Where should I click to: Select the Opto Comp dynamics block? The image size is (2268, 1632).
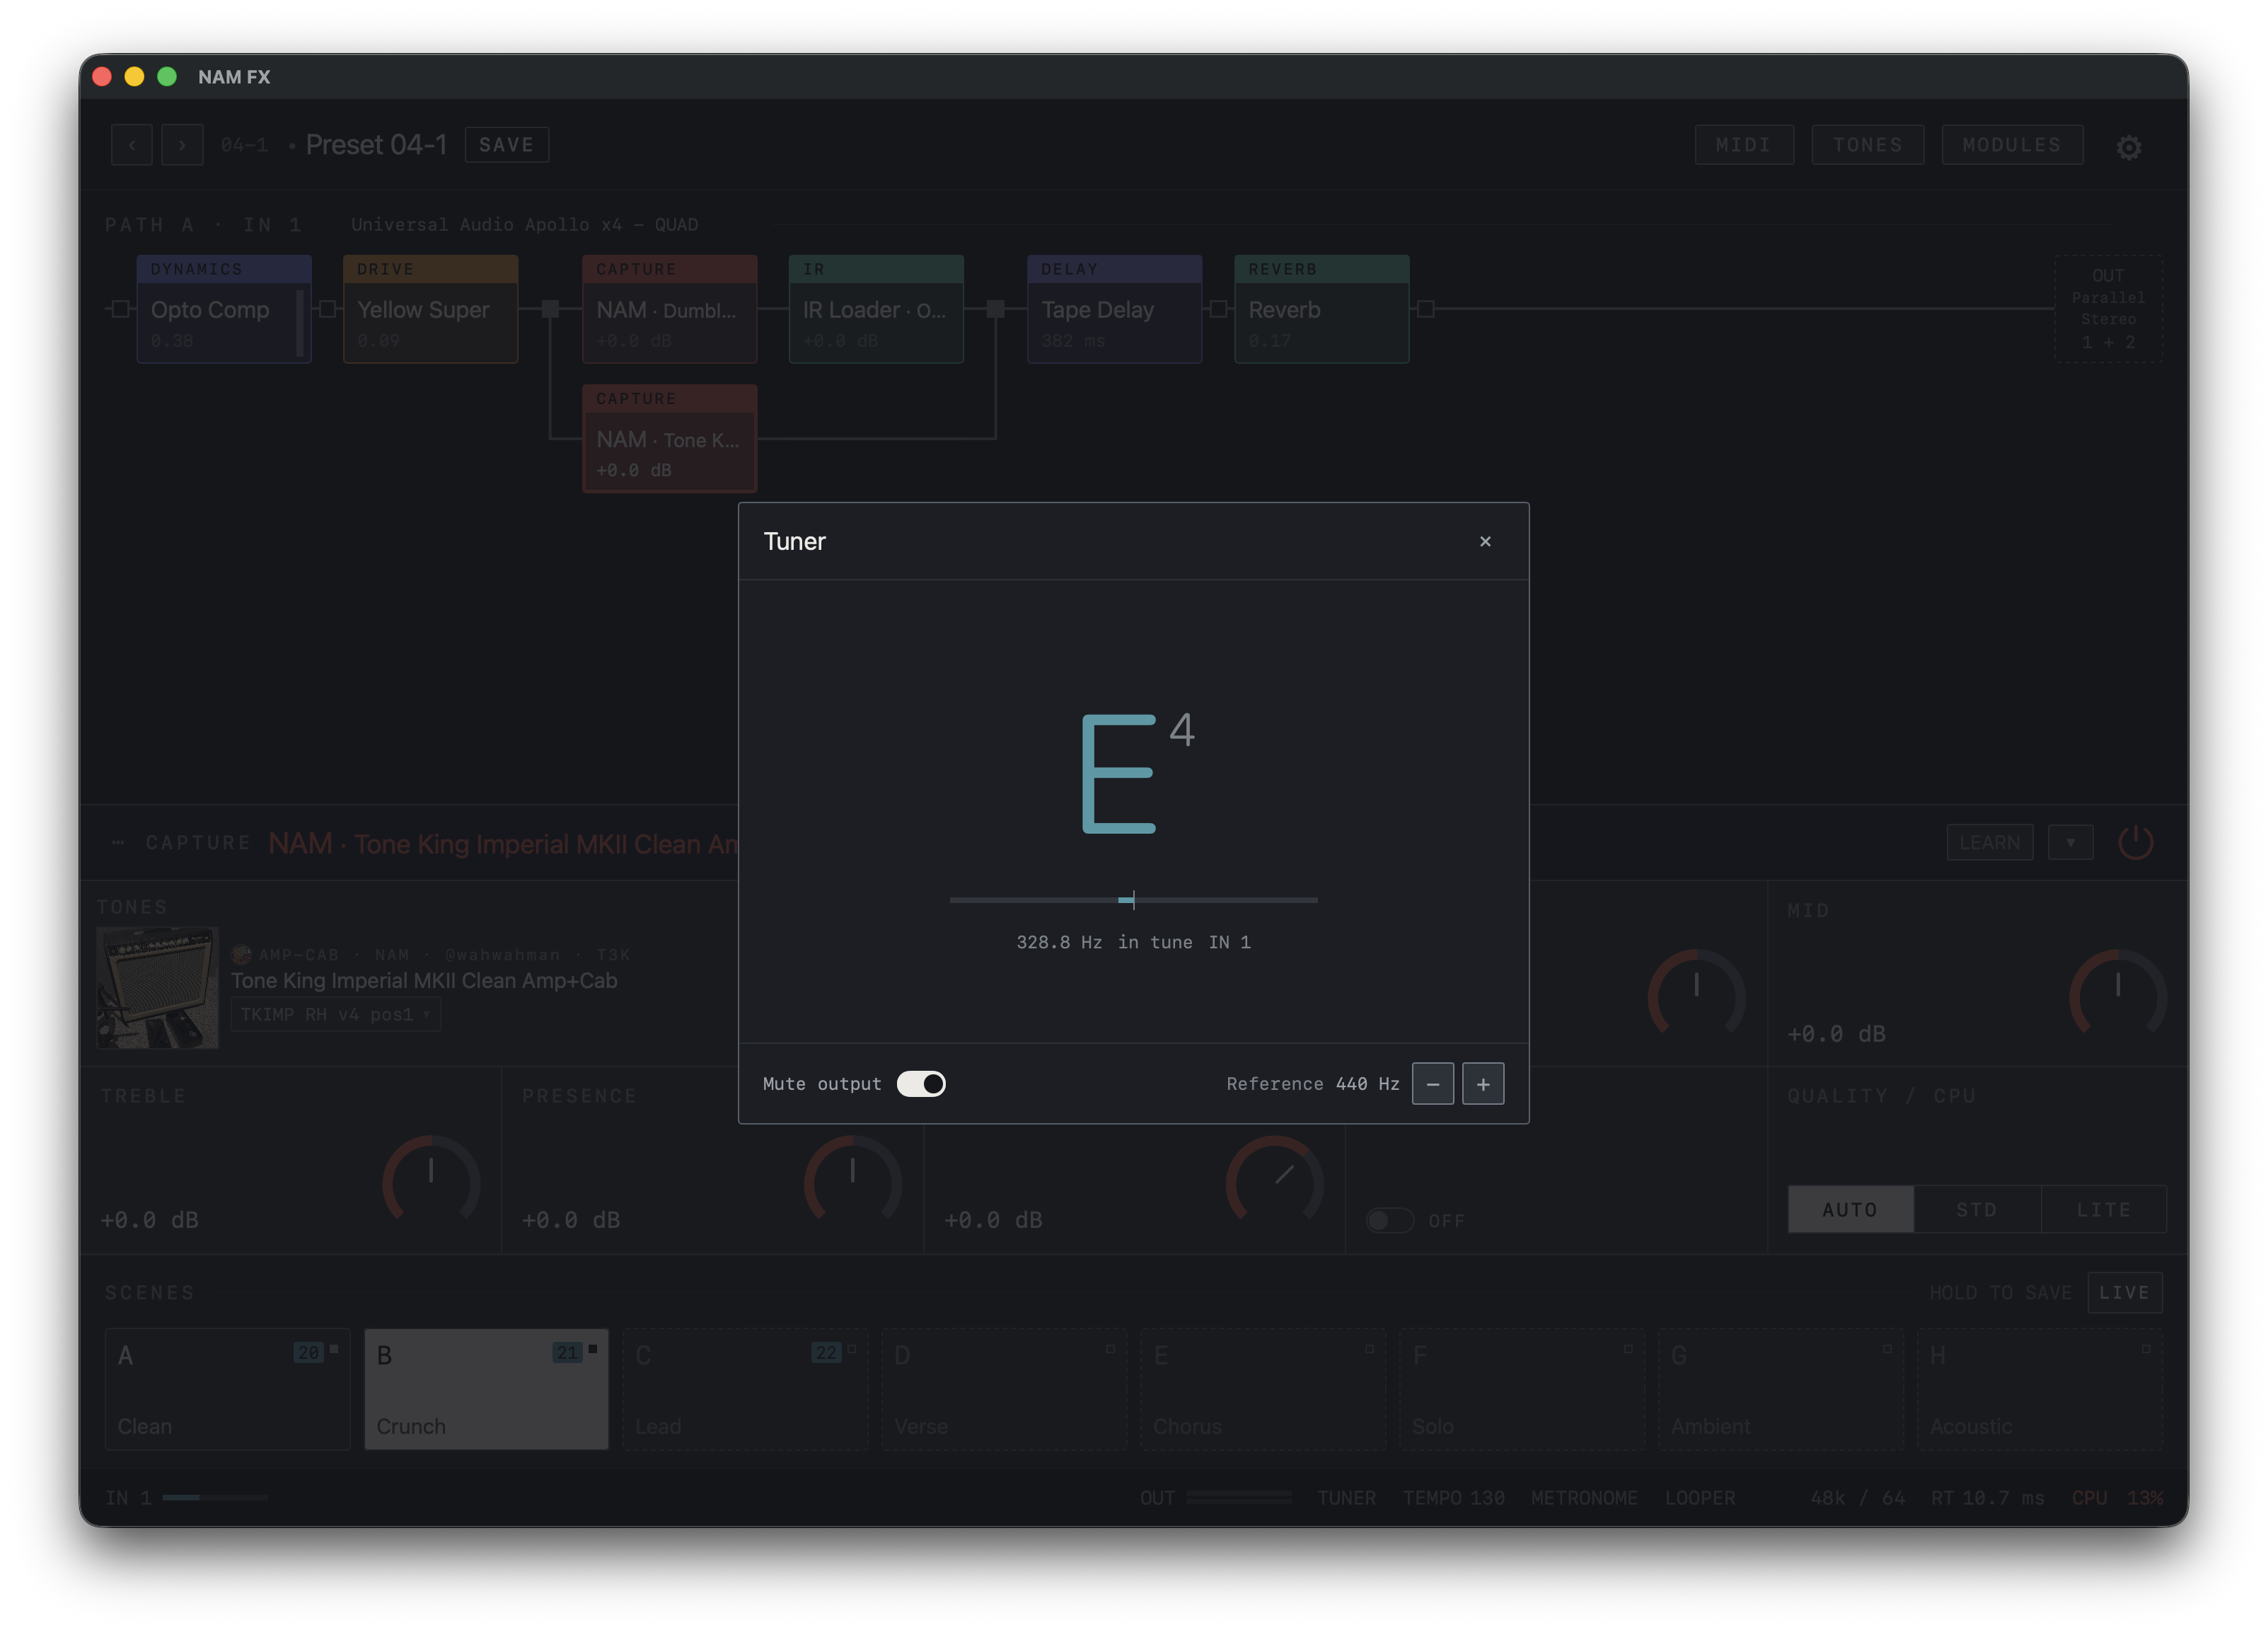click(x=224, y=309)
